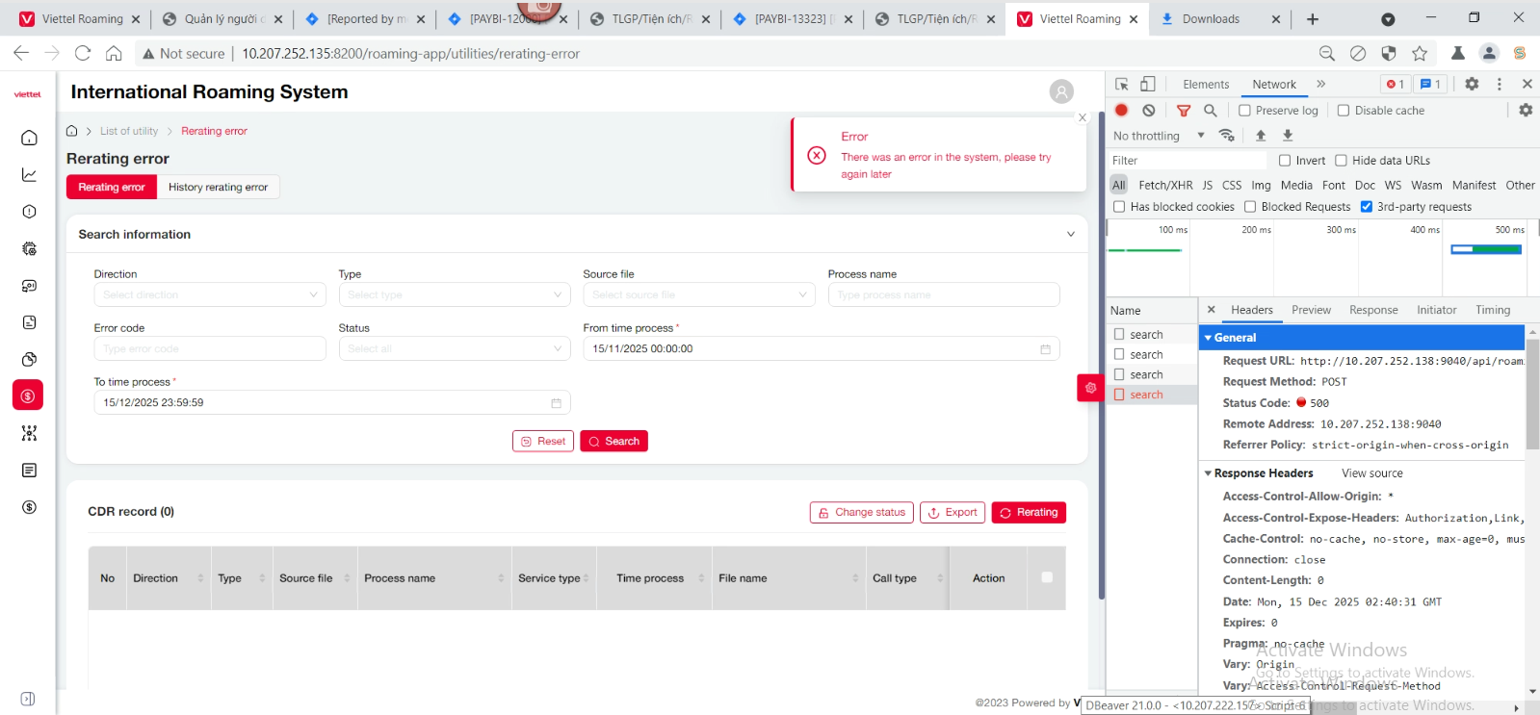Click the inspect element picker icon
Viewport: 1540px width, 715px height.
tap(1122, 84)
